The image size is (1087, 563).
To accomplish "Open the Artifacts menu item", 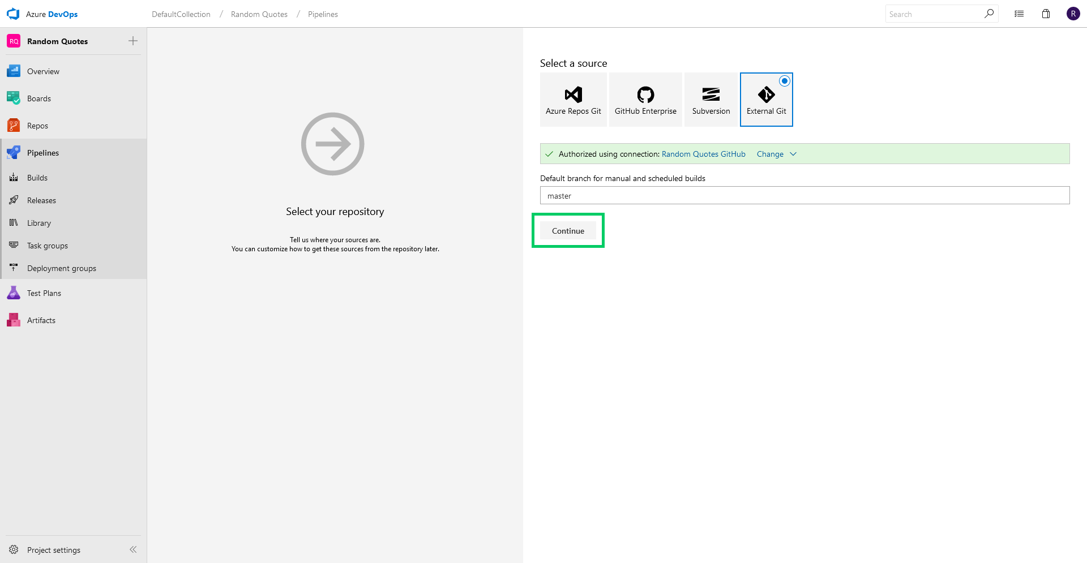I will point(41,320).
